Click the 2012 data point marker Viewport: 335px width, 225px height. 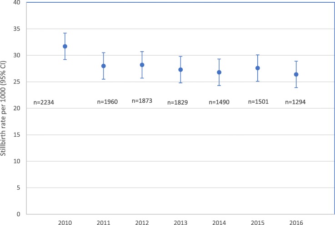coord(142,65)
